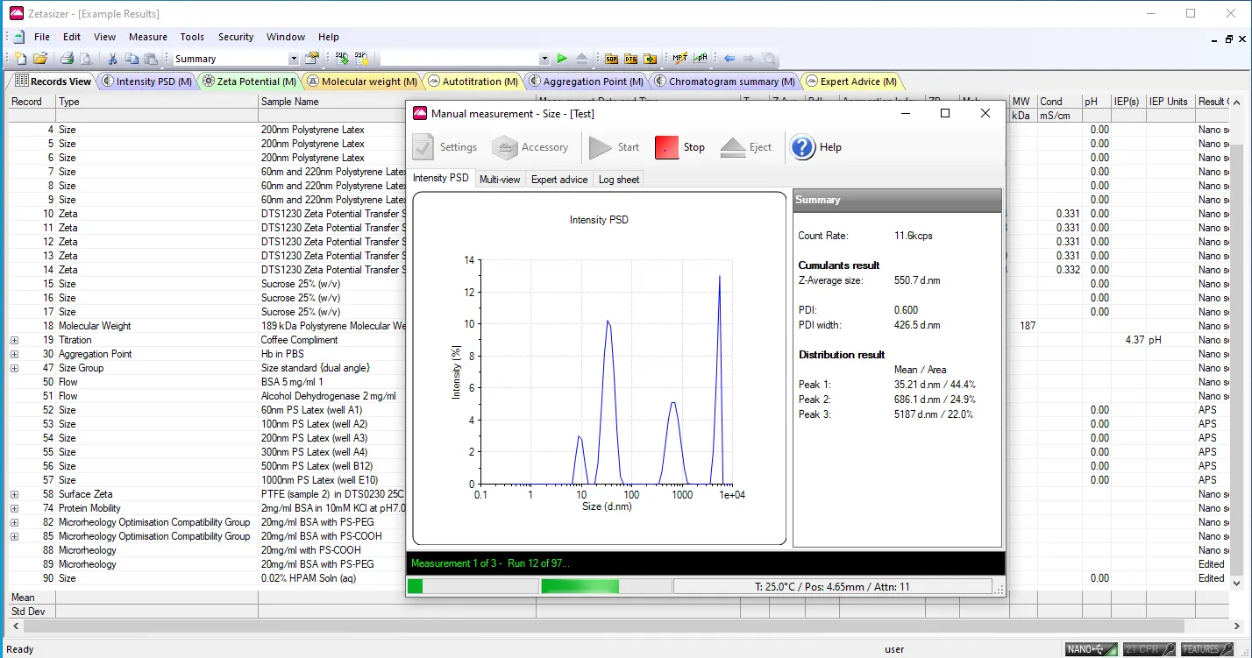Screen dimensions: 1252x658
Task: Click the first measurement progress bar
Action: [472, 586]
